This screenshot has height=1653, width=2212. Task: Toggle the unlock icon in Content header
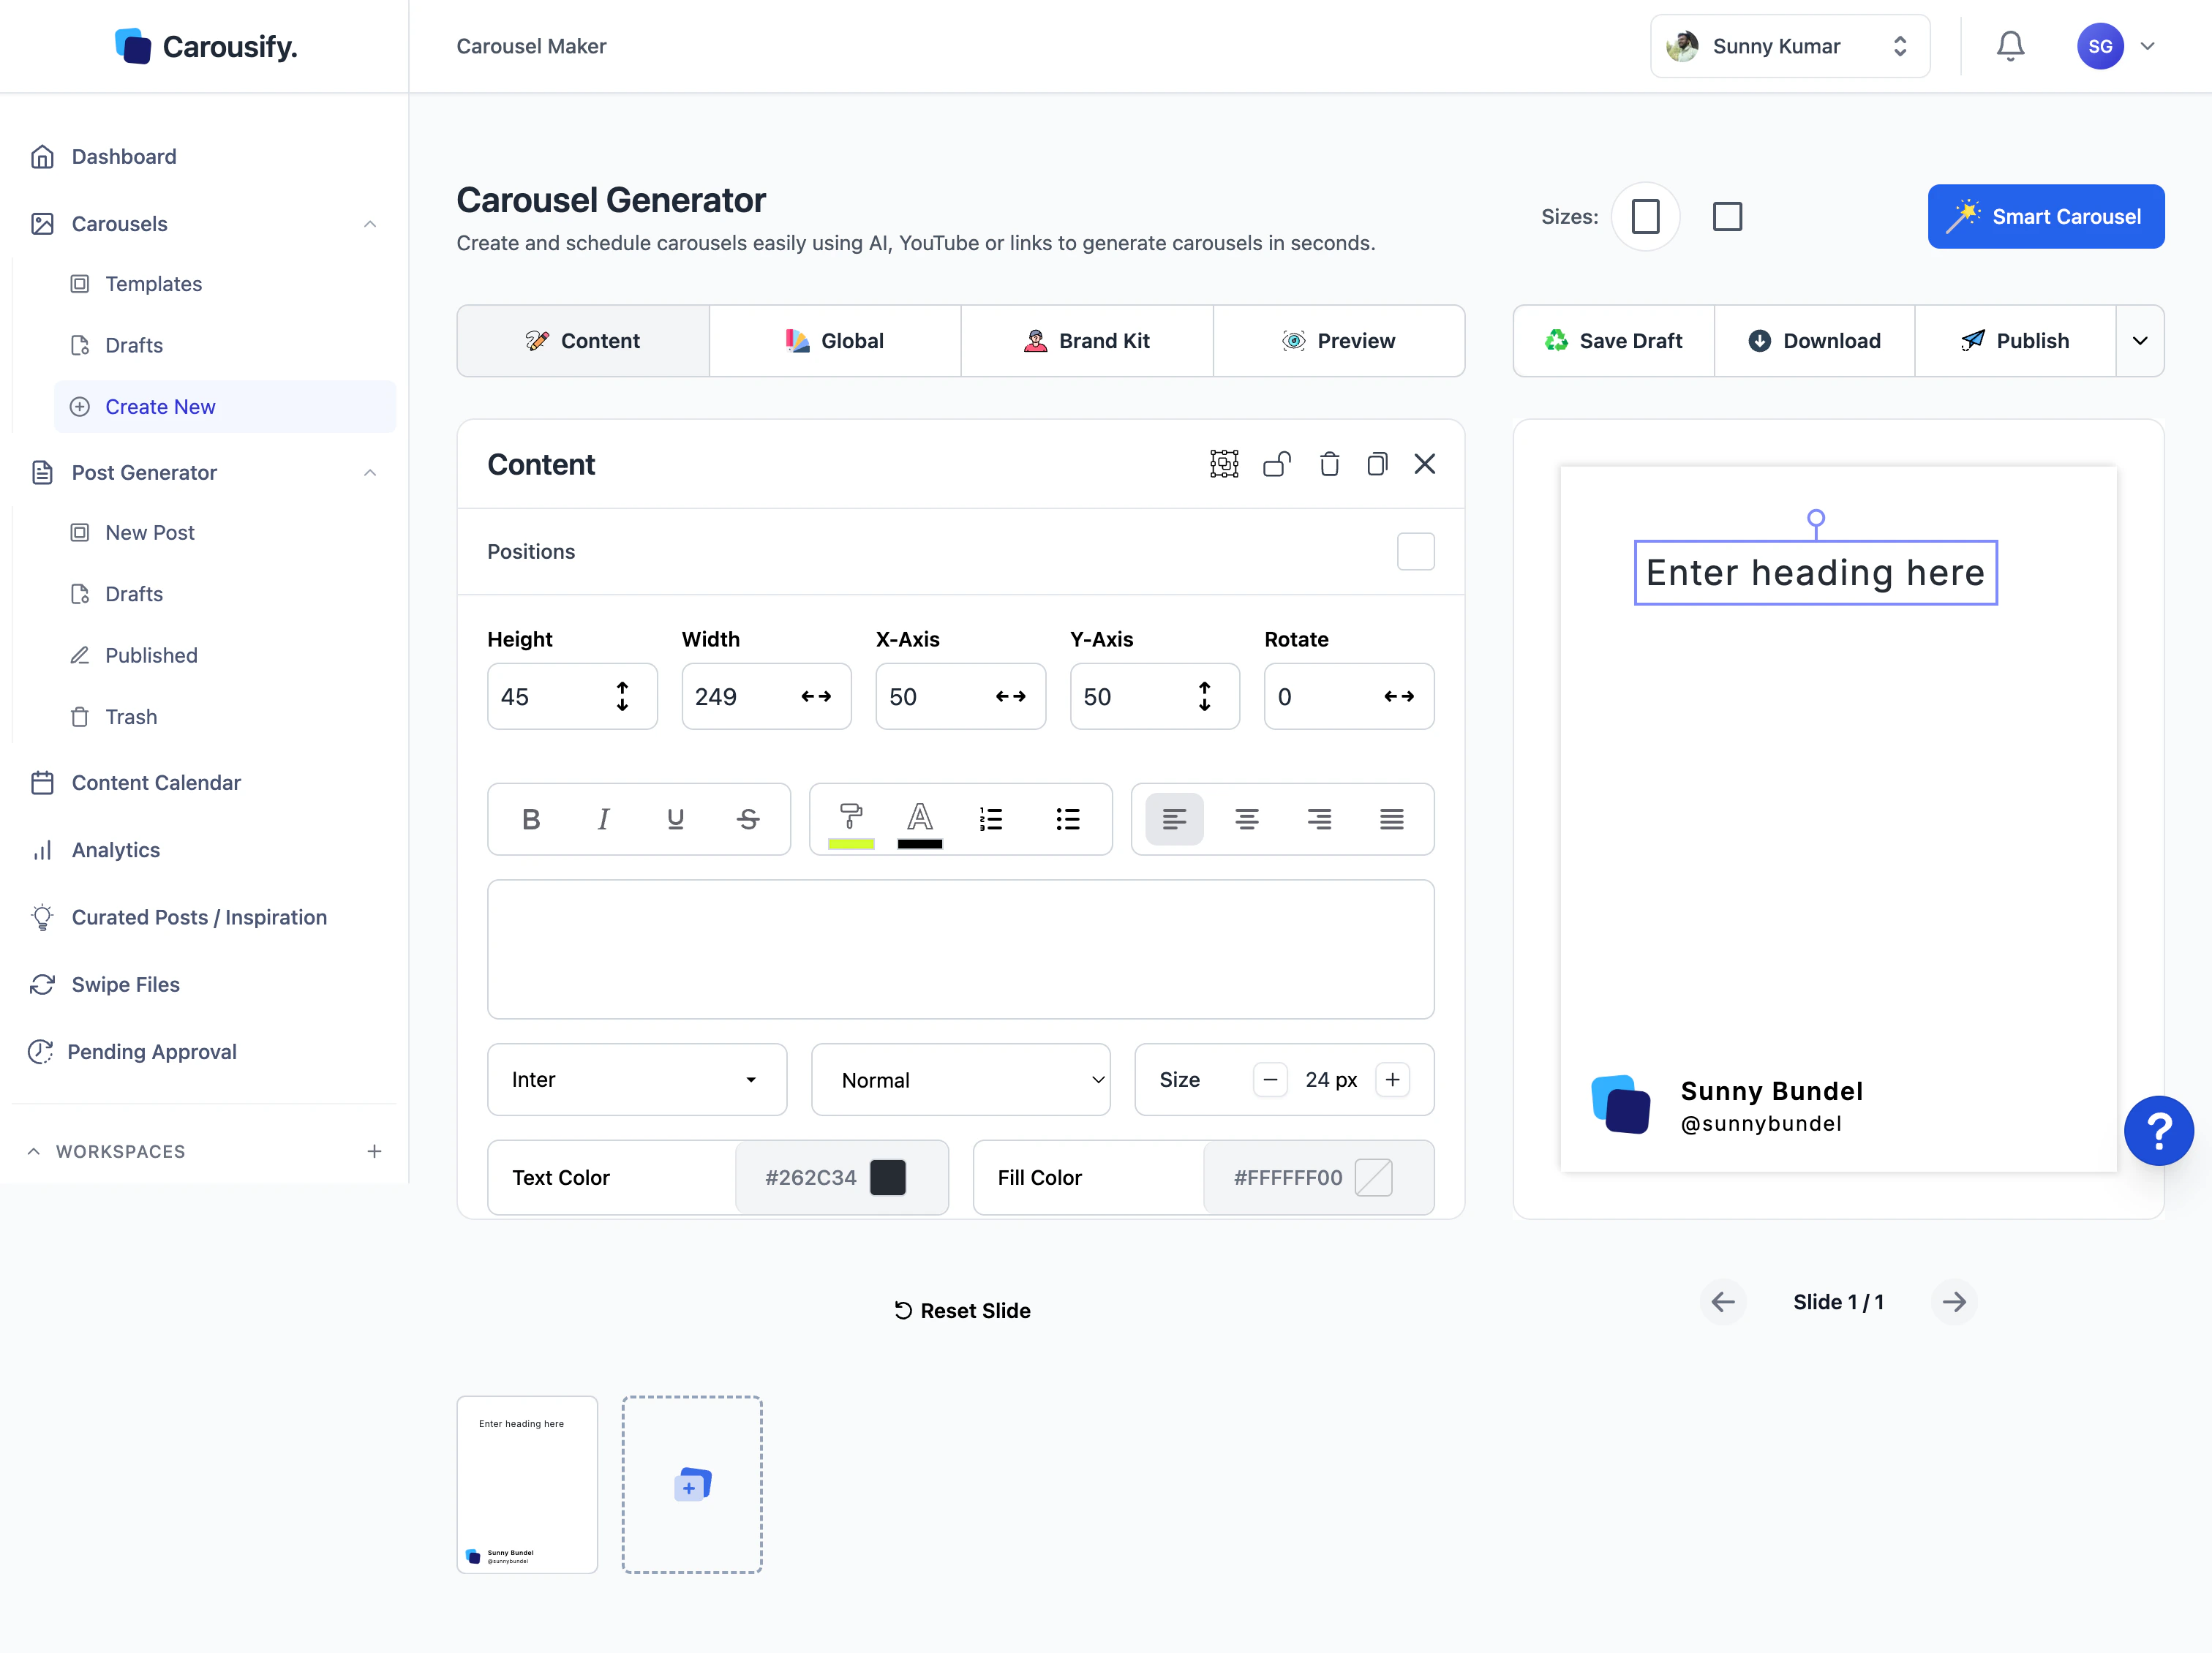pos(1277,464)
